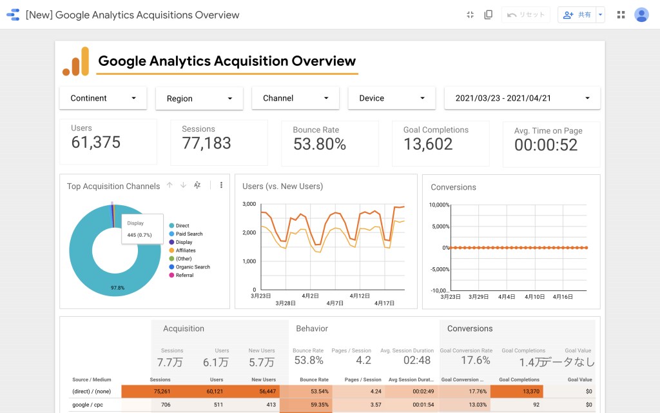Click the 共有 share button

tap(577, 15)
